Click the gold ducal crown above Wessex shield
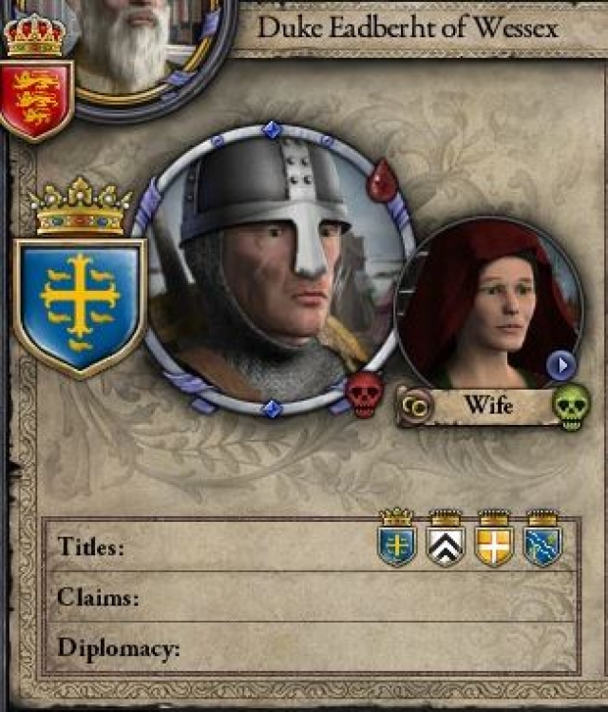Screen dimensions: 608x712 coord(81,206)
